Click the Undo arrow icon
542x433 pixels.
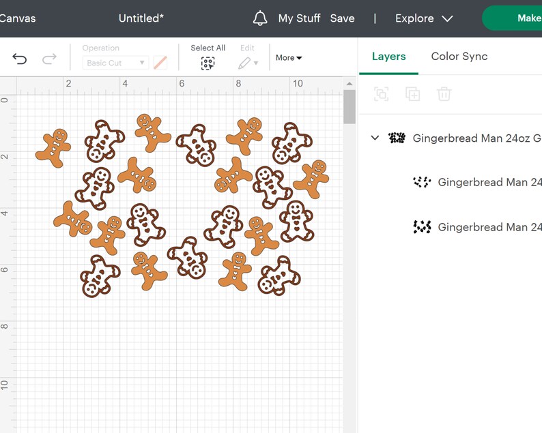pyautogui.click(x=19, y=59)
